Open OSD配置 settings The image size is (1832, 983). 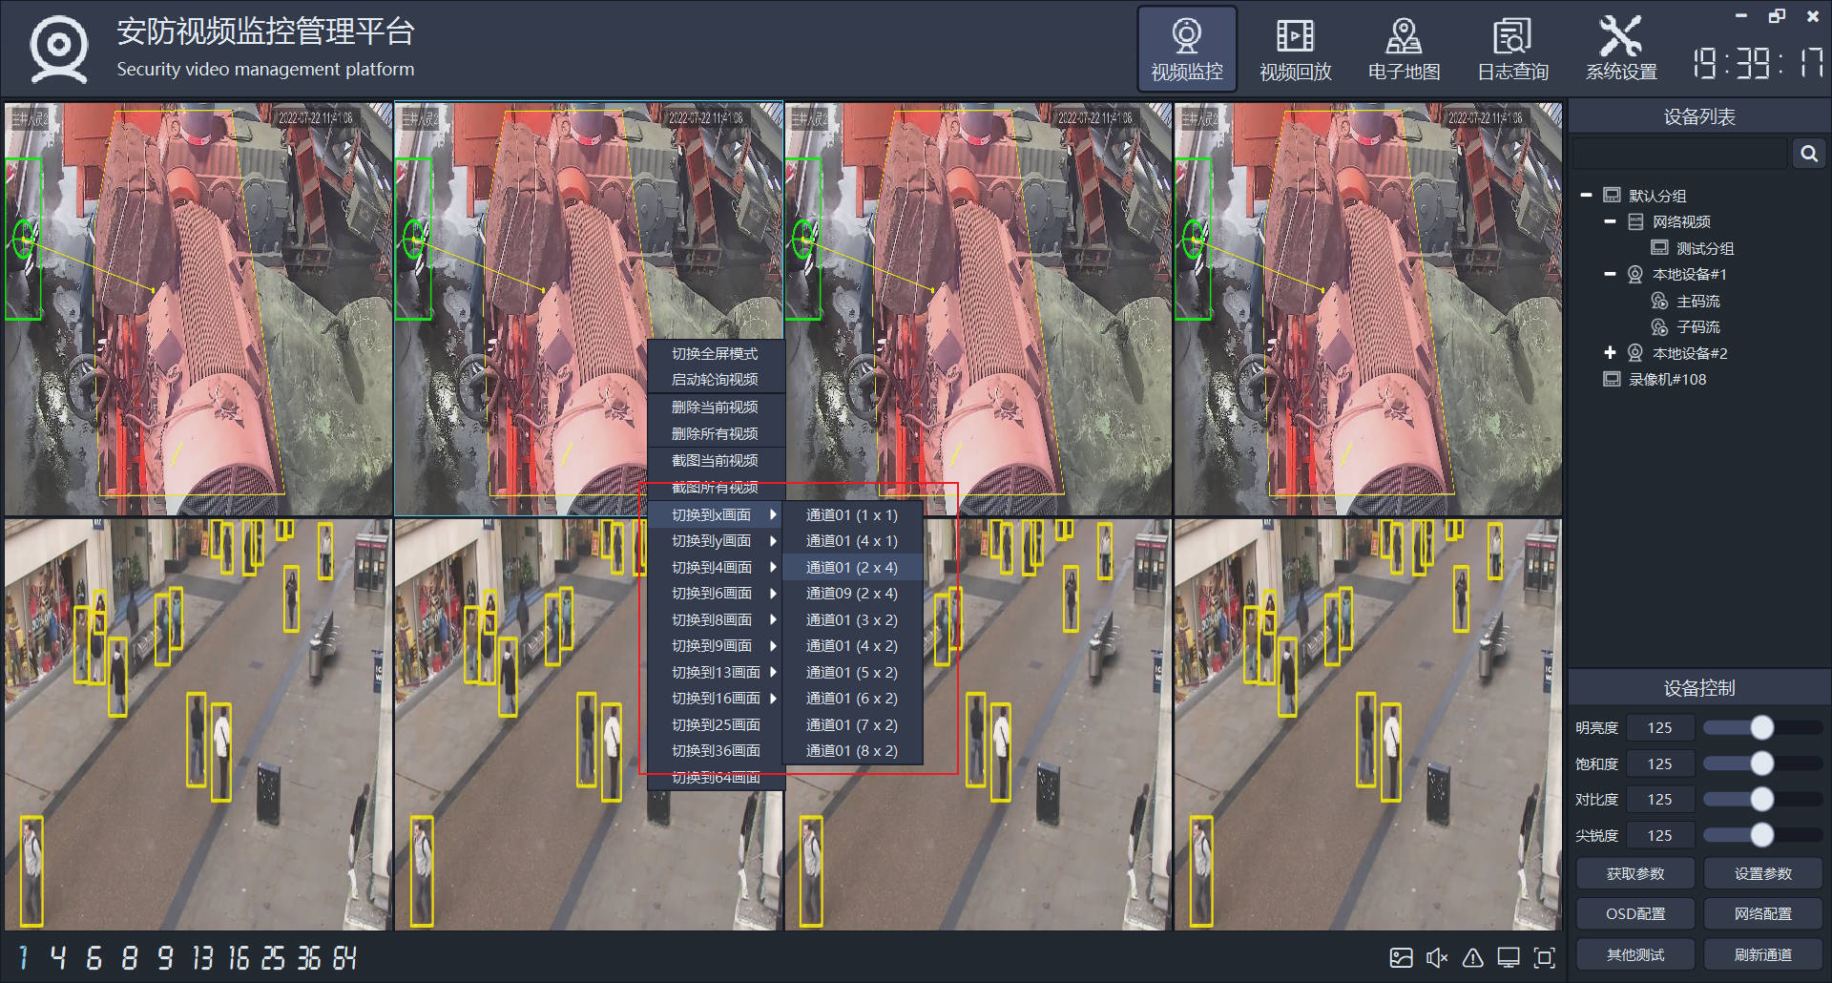(x=1635, y=913)
